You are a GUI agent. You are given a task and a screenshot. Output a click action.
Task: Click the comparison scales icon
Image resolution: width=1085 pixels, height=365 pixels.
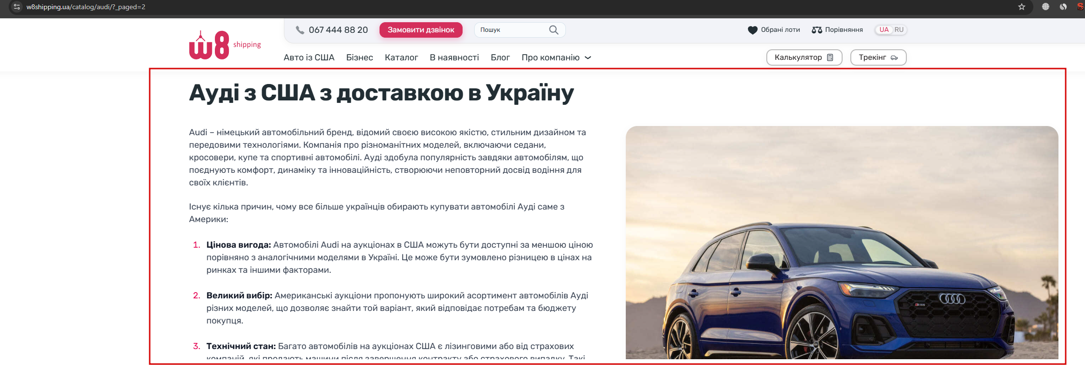tap(817, 30)
